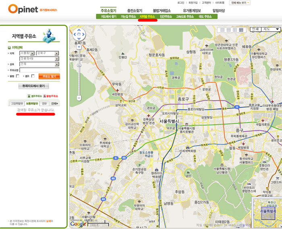The height and width of the screenshot is (229, 282).
Task: Select the 고속도로 주유소 submenu
Action: pos(185,17)
